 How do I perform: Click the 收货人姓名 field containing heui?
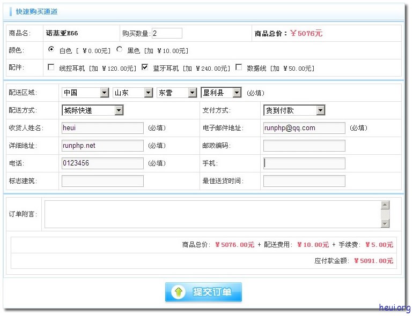(x=103, y=128)
